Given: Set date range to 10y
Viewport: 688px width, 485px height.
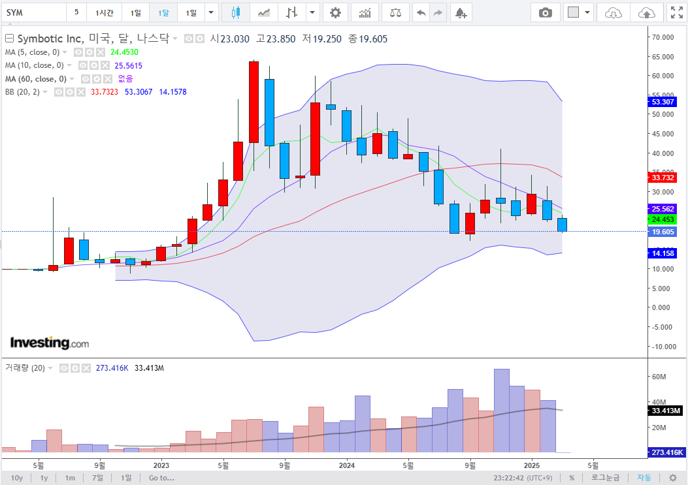Looking at the screenshot, I should 17,478.
